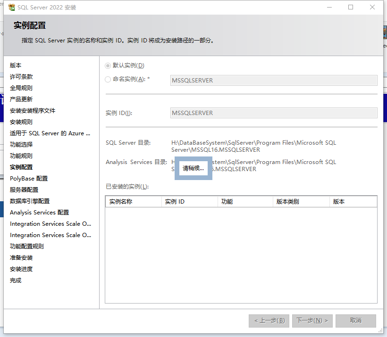This screenshot has height=337, width=387.
Task: Click the 版本 step in sidebar
Action: (16, 66)
